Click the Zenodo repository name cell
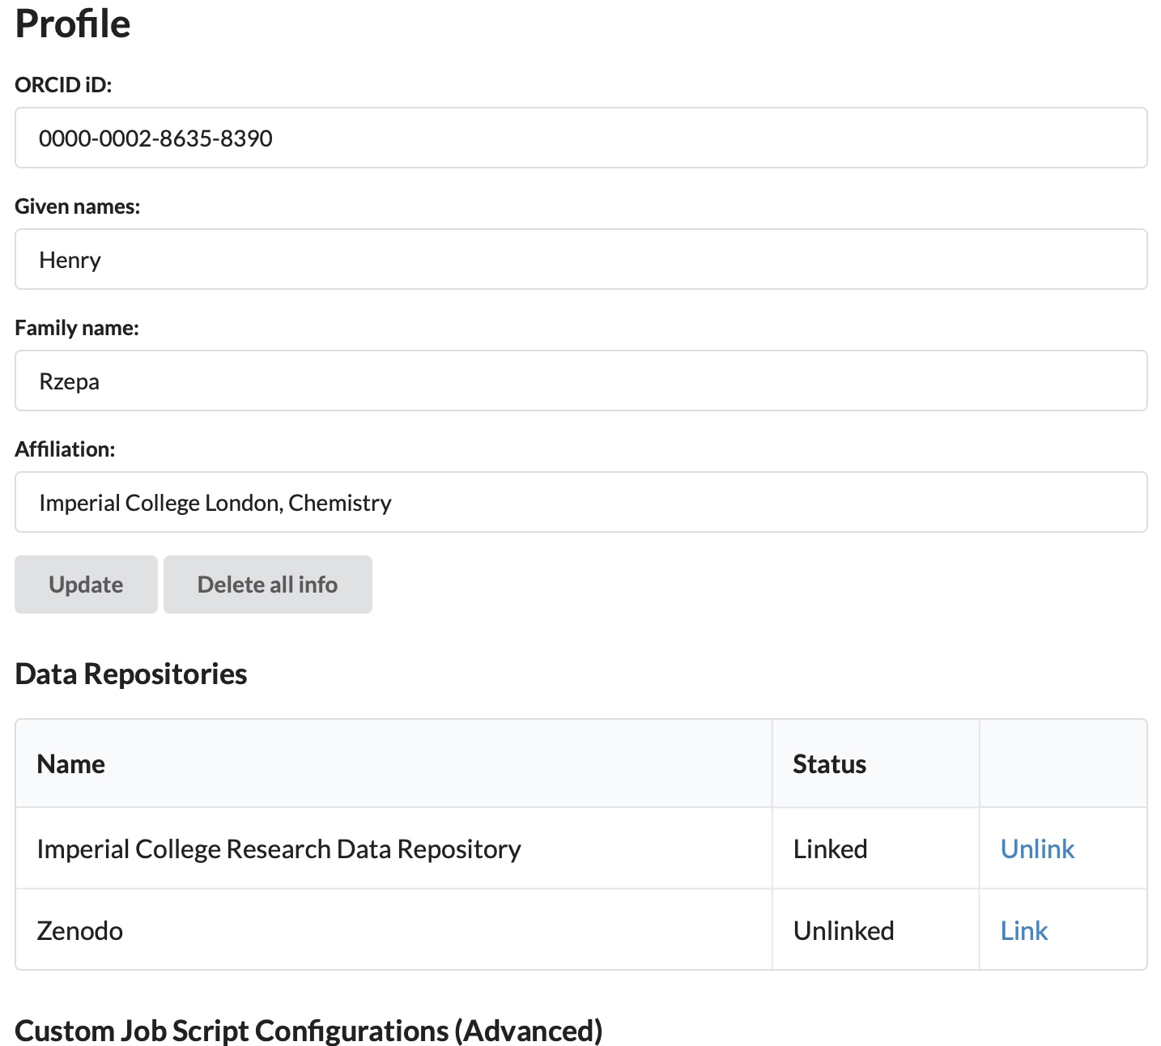The height and width of the screenshot is (1046, 1161). point(80,930)
